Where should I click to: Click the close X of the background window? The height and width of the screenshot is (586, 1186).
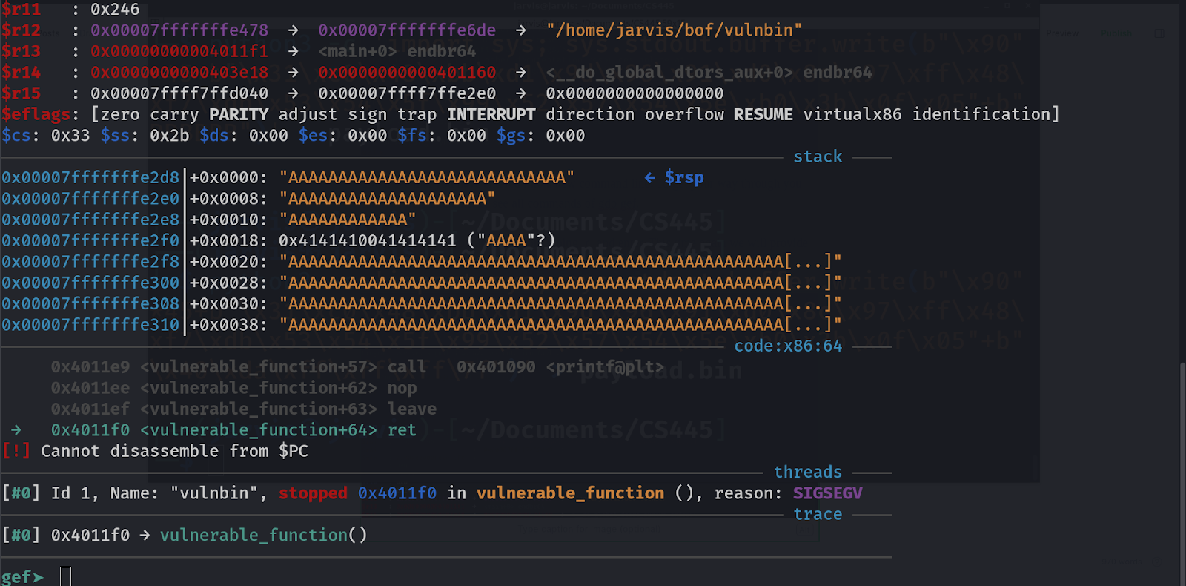coord(1029,6)
